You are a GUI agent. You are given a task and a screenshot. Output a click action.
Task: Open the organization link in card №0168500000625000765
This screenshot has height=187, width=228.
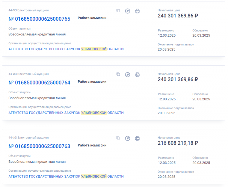point(66,49)
